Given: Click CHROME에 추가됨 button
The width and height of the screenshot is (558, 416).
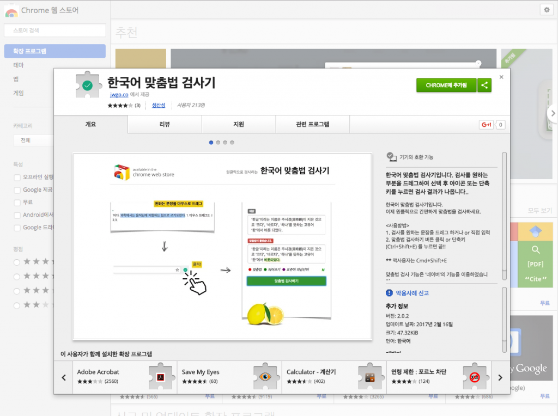Looking at the screenshot, I should (x=446, y=85).
